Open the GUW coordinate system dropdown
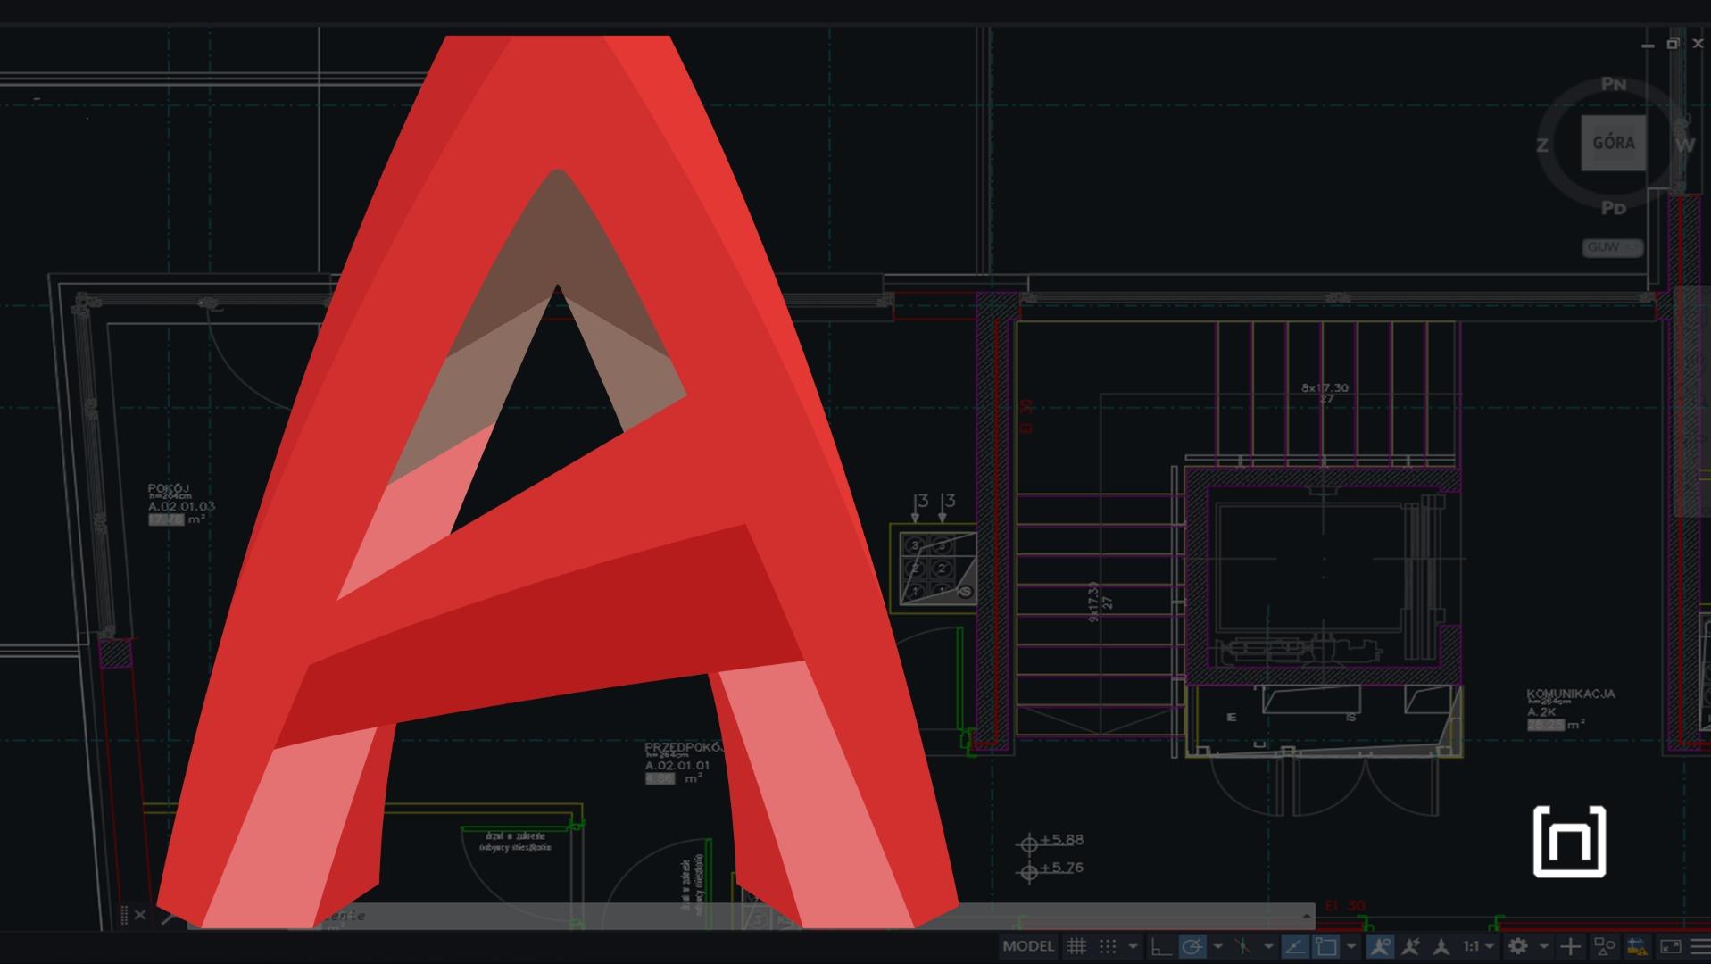The height and width of the screenshot is (964, 1711). (x=1613, y=247)
